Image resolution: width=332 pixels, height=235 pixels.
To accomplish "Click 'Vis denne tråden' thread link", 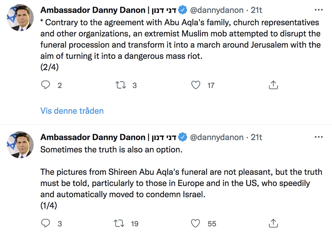I will [72, 111].
